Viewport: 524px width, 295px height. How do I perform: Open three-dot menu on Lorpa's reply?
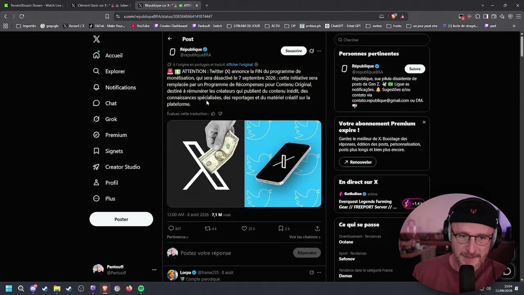pos(319,272)
